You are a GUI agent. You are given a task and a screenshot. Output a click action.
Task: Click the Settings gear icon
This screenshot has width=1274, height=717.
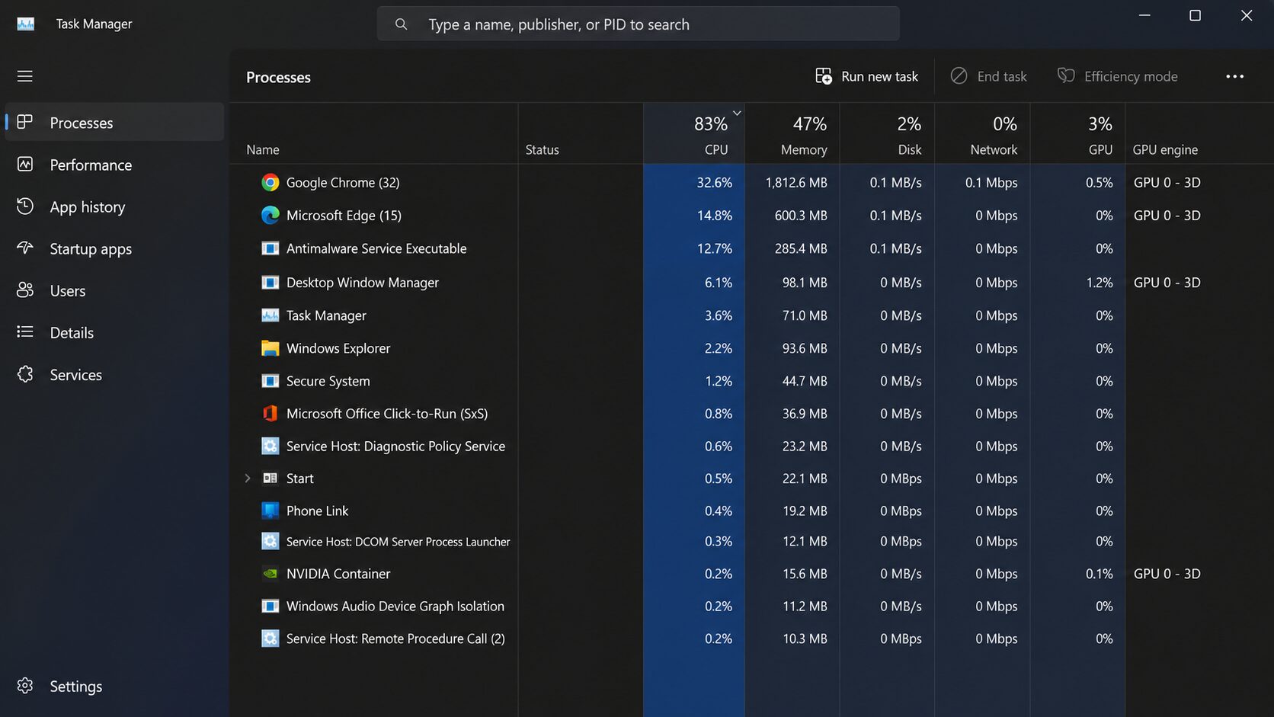pyautogui.click(x=25, y=686)
